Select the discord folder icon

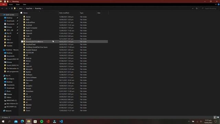point(24,39)
